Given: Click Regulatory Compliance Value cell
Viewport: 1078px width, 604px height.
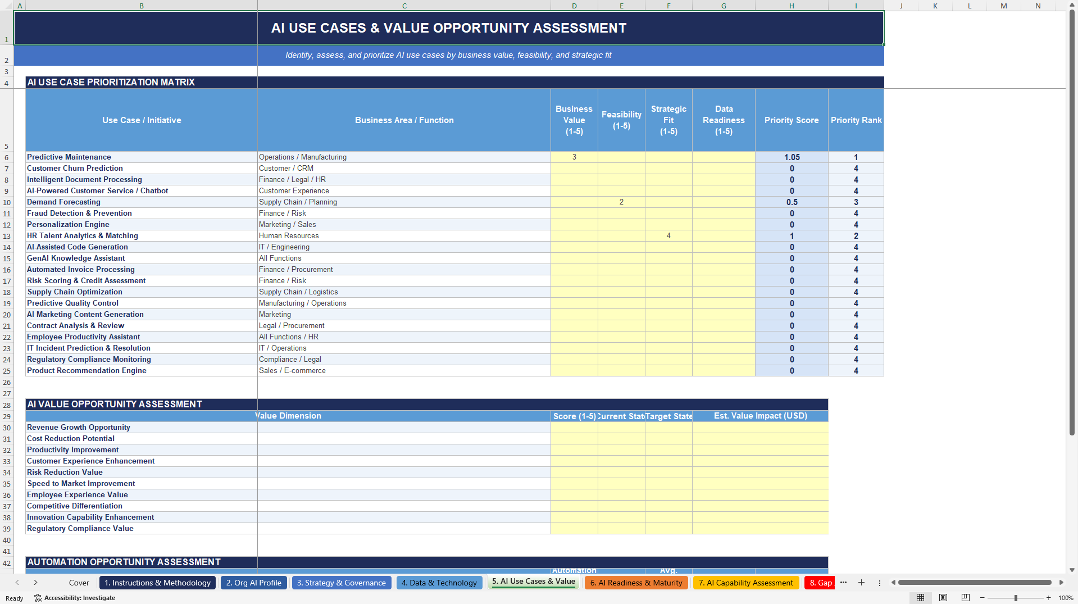Looking at the screenshot, I should tap(142, 529).
